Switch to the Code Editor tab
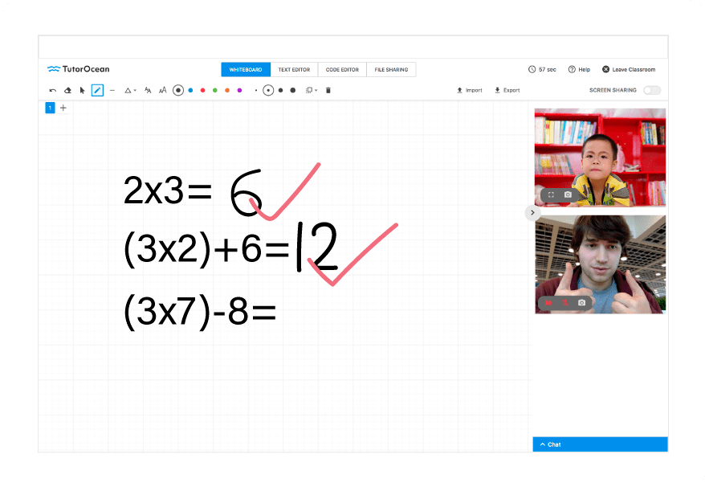 342,70
